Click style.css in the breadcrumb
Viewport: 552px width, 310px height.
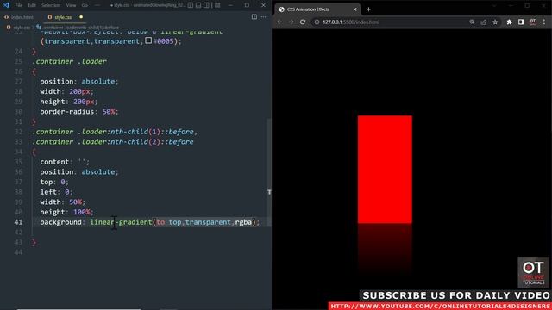pyautogui.click(x=22, y=28)
